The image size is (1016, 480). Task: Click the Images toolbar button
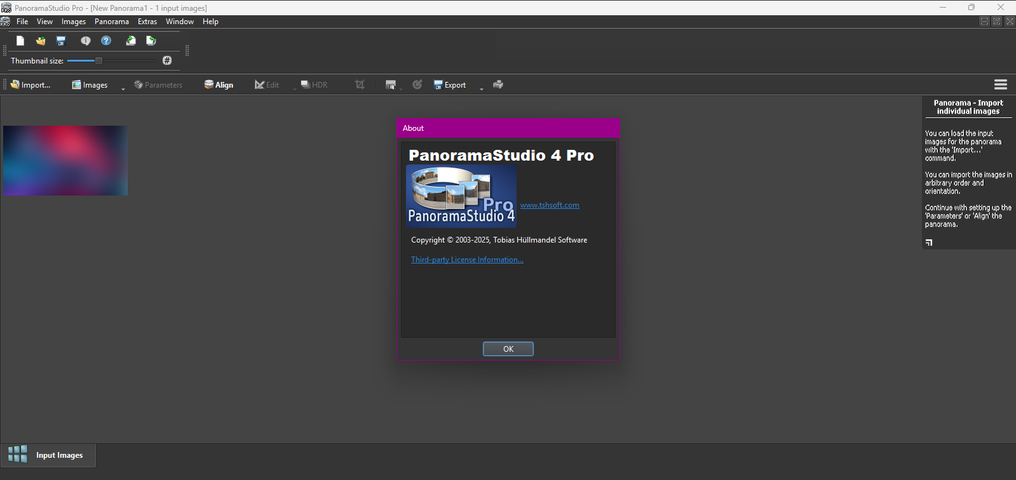(90, 84)
